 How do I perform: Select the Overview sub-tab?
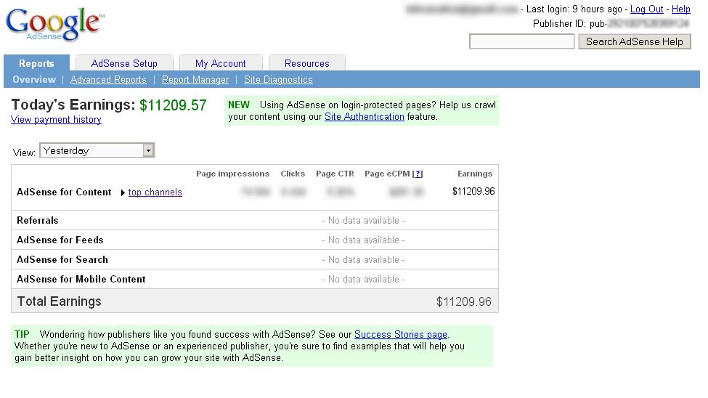[34, 79]
